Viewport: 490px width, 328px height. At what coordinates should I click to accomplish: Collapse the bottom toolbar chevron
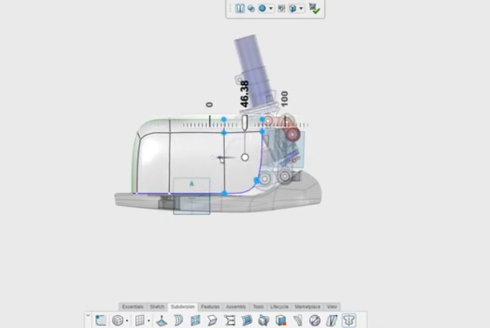pos(88,315)
